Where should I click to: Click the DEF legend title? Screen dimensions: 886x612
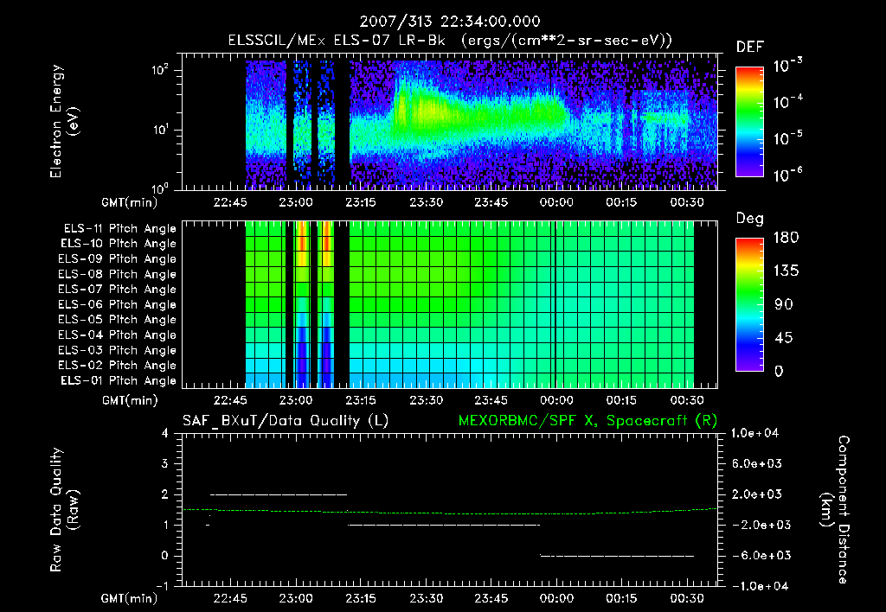(x=750, y=48)
